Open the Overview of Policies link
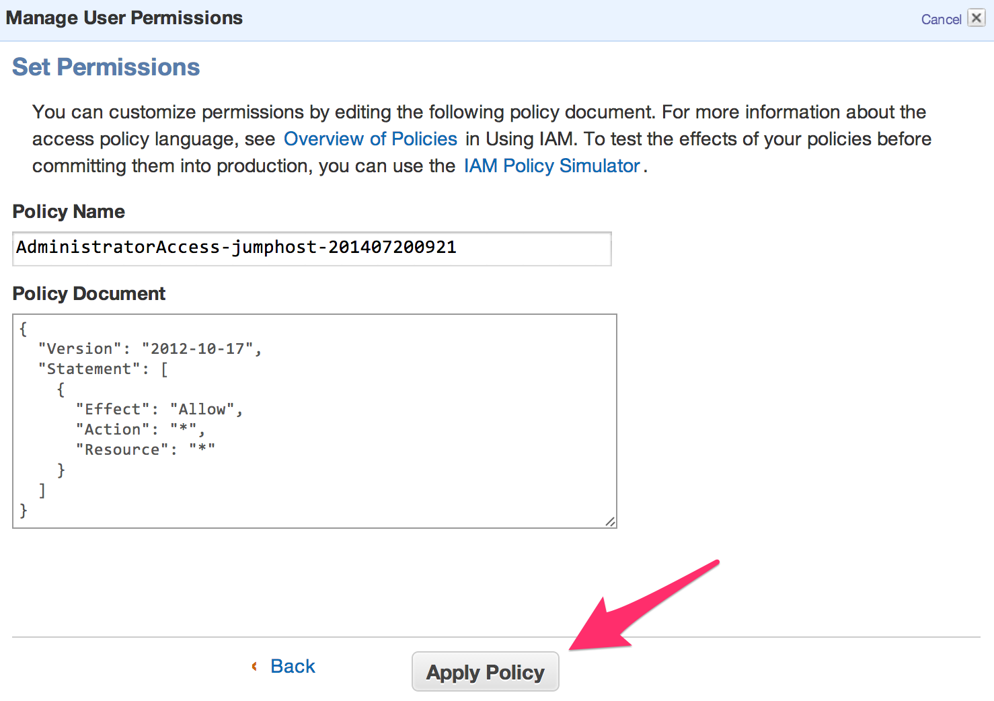The height and width of the screenshot is (701, 994). (x=371, y=139)
